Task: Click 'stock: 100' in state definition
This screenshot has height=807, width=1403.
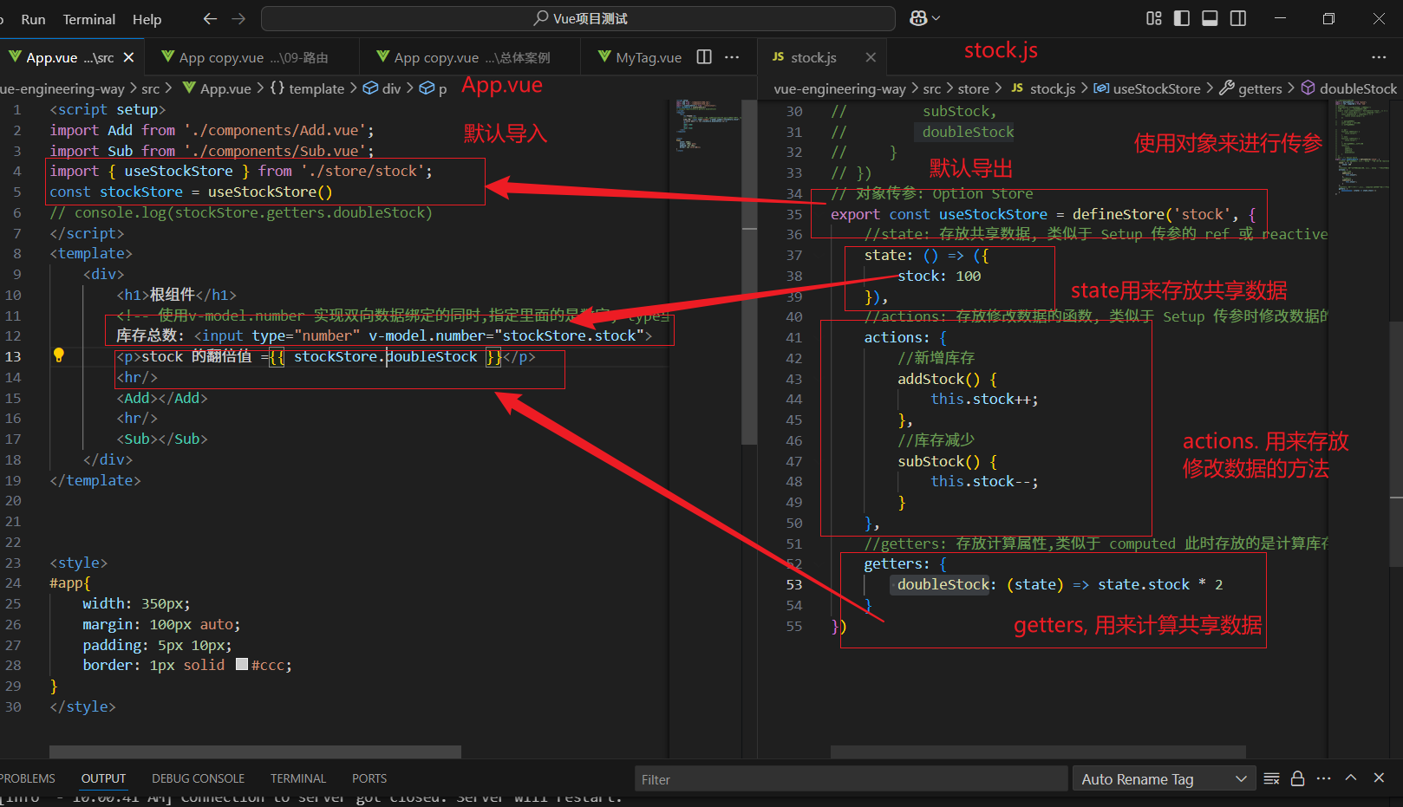Action: pos(939,276)
